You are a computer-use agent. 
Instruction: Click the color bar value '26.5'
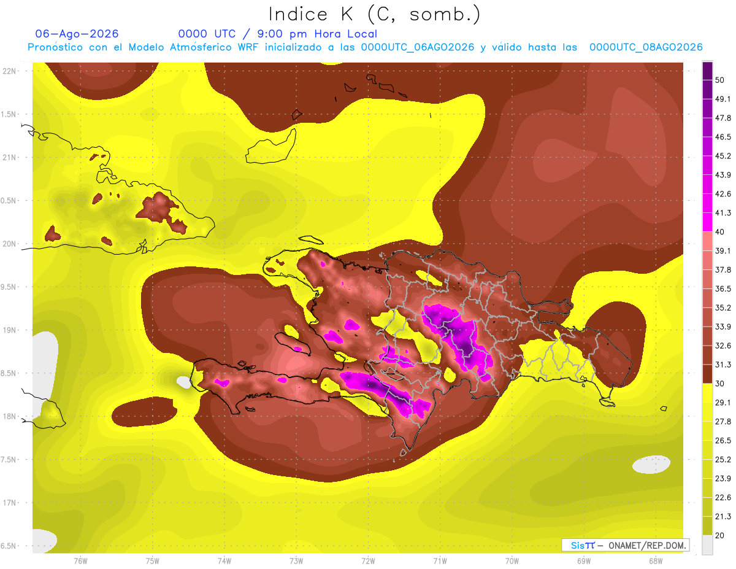[x=723, y=441]
